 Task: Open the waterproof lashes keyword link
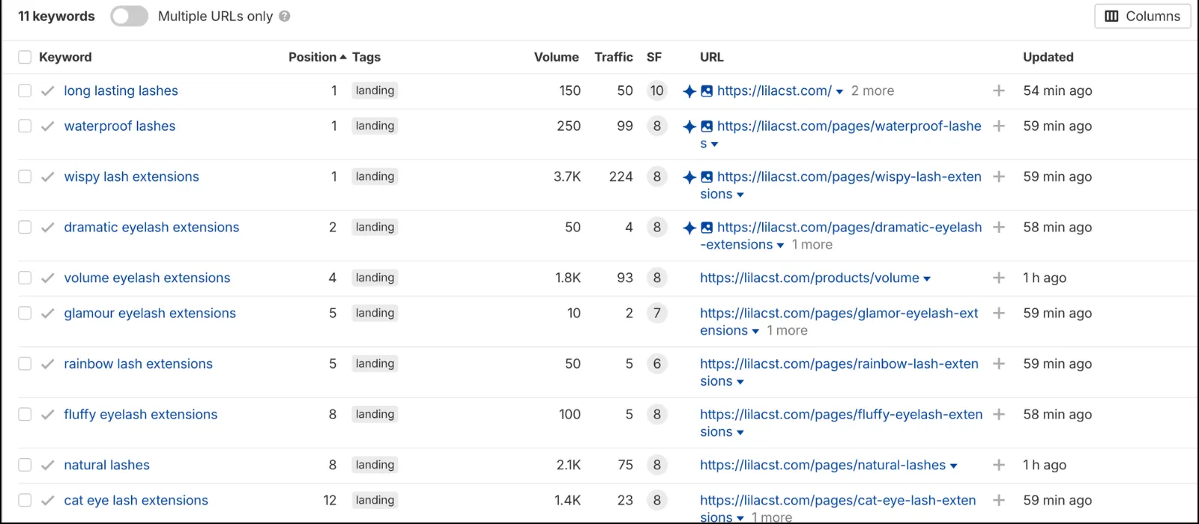pyautogui.click(x=120, y=126)
